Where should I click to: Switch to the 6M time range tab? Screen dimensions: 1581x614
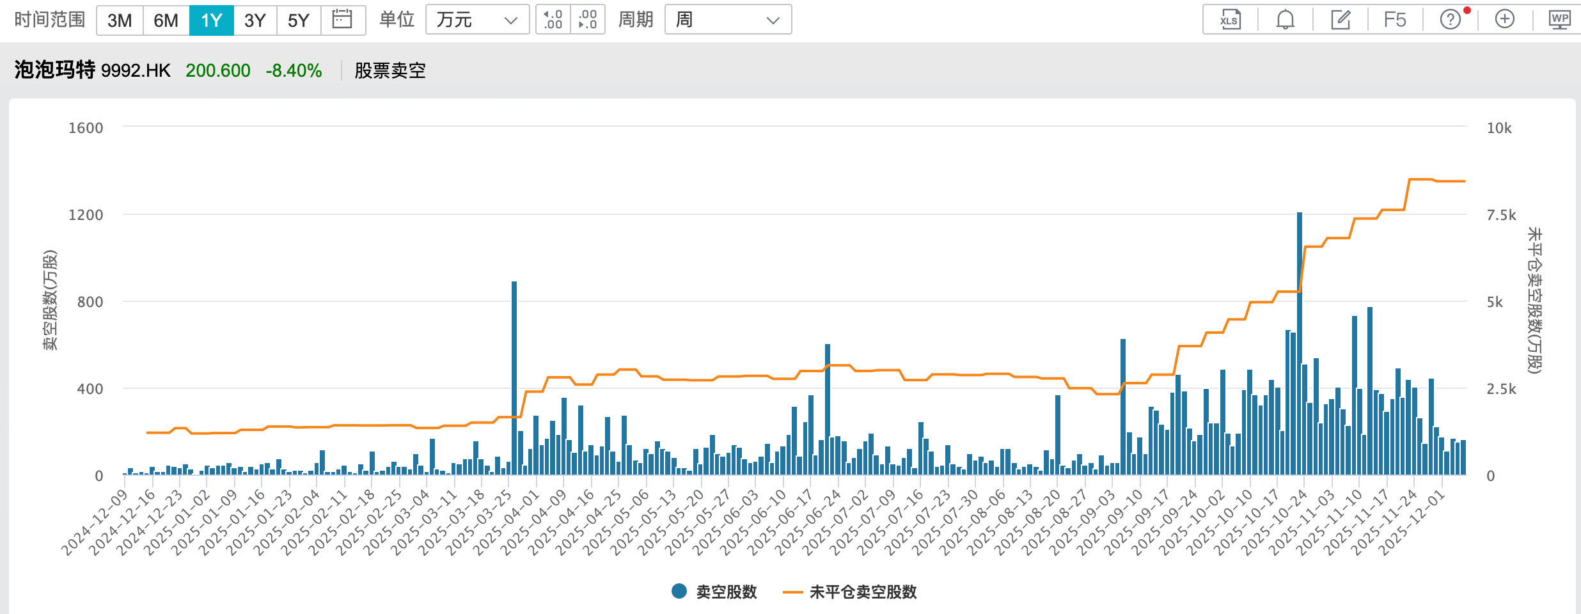166,20
